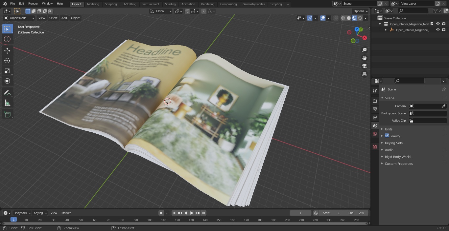The height and width of the screenshot is (231, 449).
Task: Pick the Rotate tool
Action: point(7,61)
